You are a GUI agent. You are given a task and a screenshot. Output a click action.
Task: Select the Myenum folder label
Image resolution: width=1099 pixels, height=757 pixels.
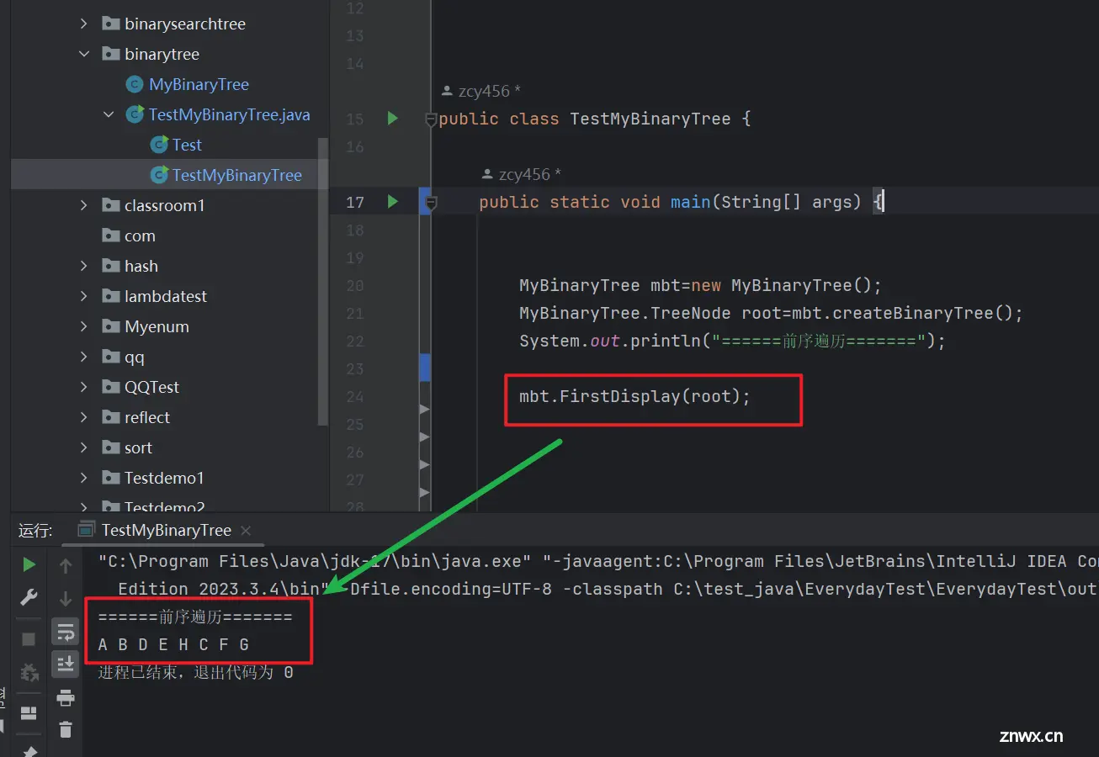pyautogui.click(x=157, y=326)
